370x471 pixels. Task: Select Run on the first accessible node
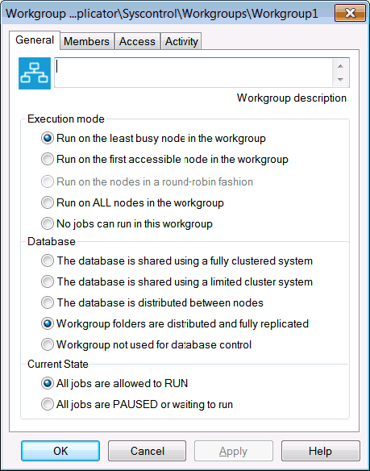164,159
